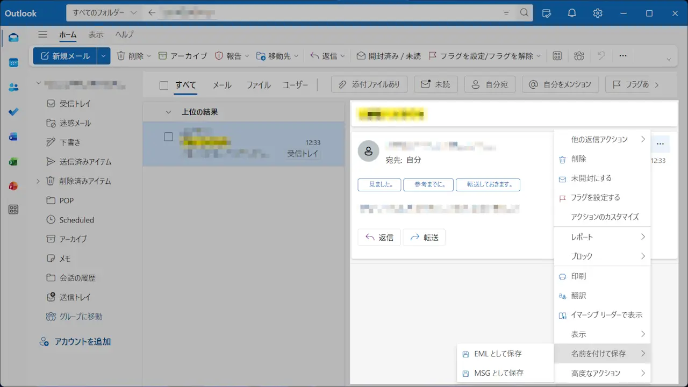Show notifications via the bell icon
The height and width of the screenshot is (387, 688).
[572, 13]
